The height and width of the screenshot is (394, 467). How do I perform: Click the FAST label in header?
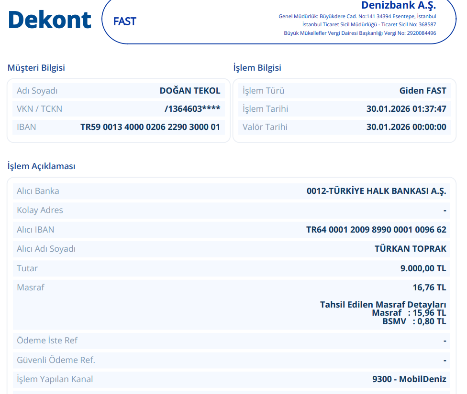coord(125,21)
